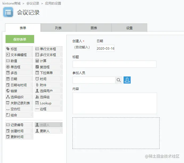184x163 pixels.
Task: Click the 创建时间 label text
Action: click(17, 131)
